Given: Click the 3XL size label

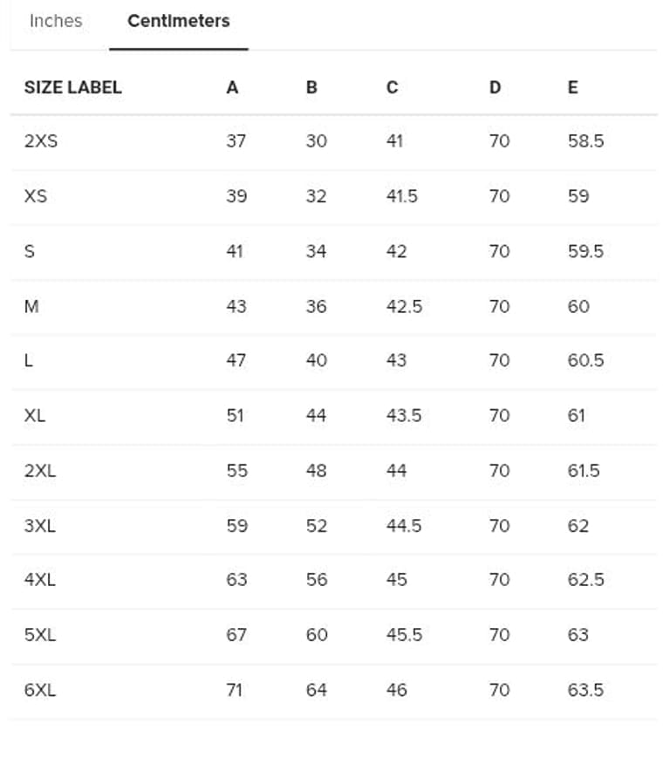Looking at the screenshot, I should 40,526.
